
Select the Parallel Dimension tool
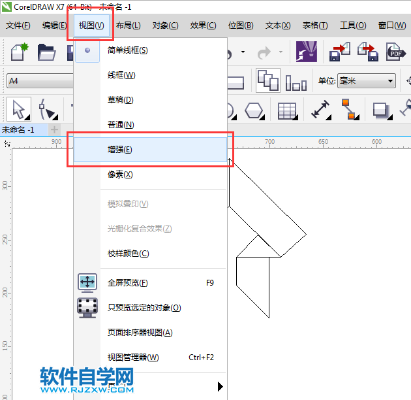coord(321,109)
